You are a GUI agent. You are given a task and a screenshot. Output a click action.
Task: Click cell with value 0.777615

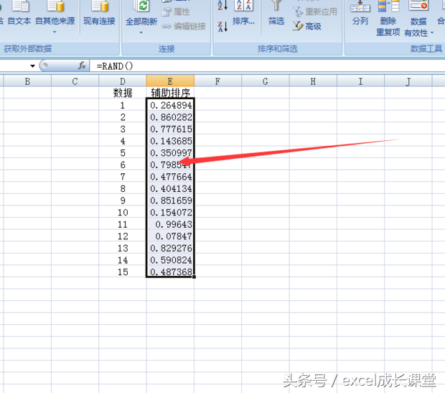pos(170,129)
